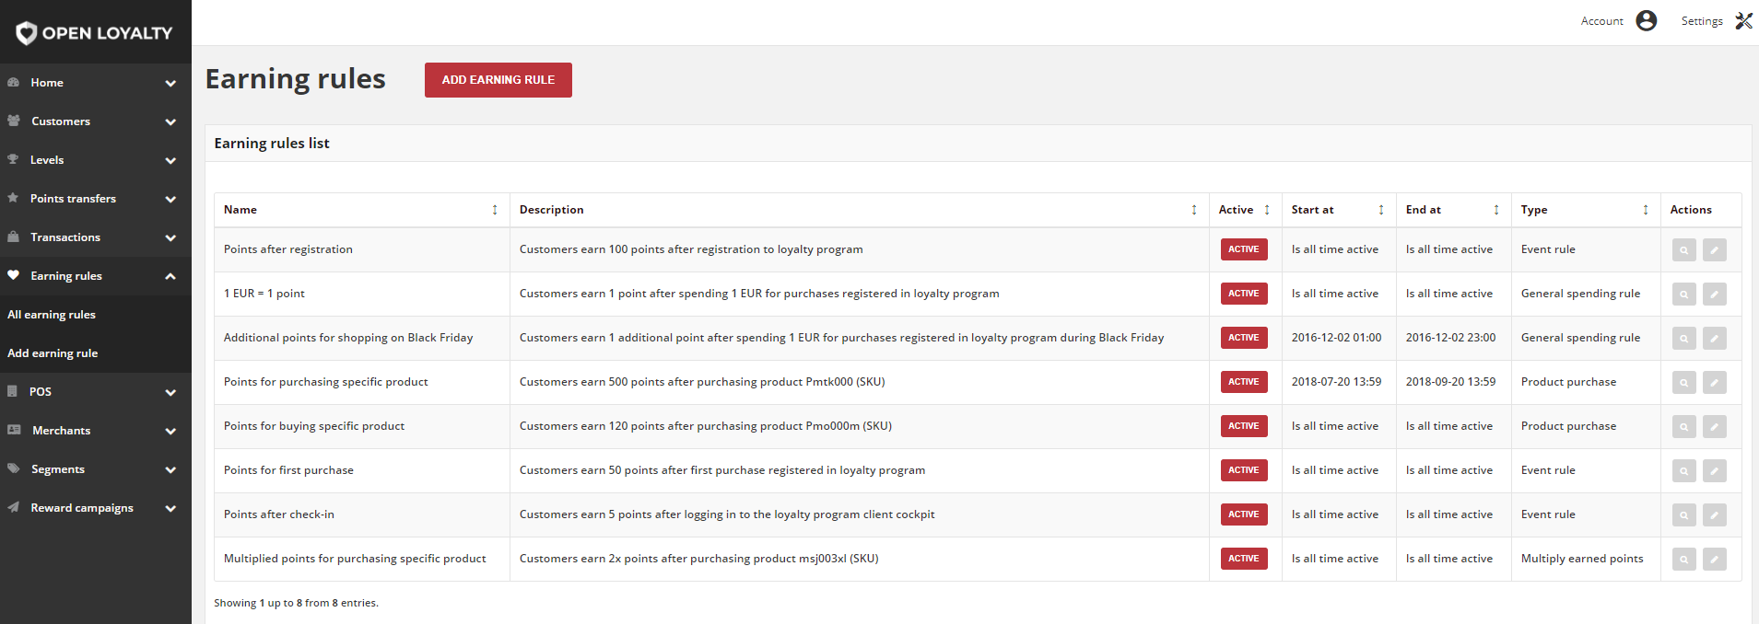Expand the Reward campaigns menu chevron
Image resolution: width=1759 pixels, height=624 pixels.
[170, 508]
